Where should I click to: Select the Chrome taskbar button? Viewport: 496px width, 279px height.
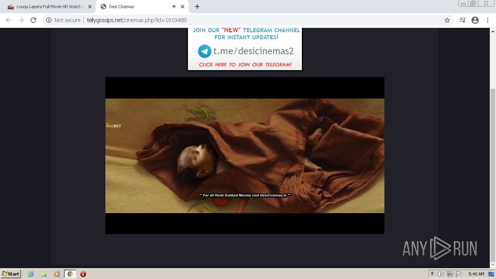point(70,274)
